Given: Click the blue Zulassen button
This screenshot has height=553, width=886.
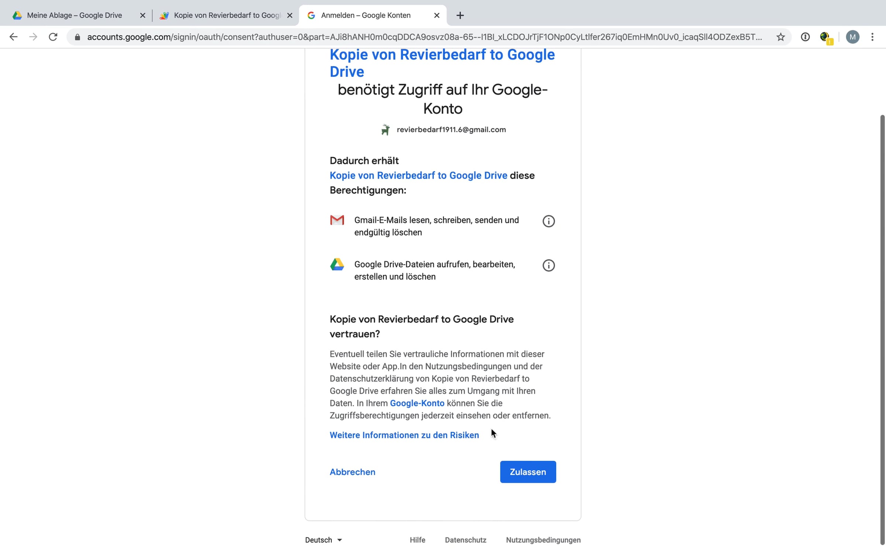Looking at the screenshot, I should pyautogui.click(x=528, y=472).
